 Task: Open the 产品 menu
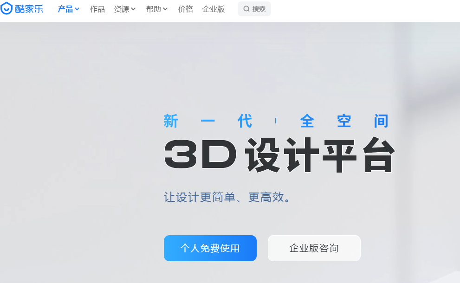coord(65,9)
